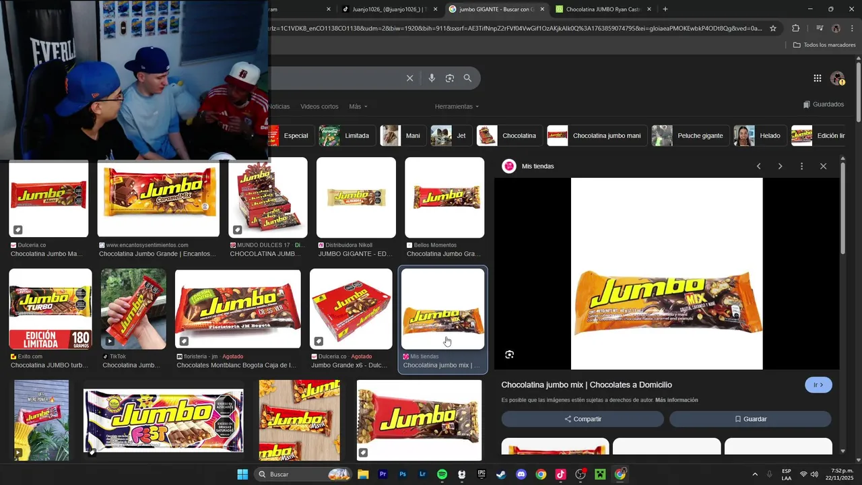Select the Limitada filter chip
Image resolution: width=862 pixels, height=485 pixels.
[346, 135]
